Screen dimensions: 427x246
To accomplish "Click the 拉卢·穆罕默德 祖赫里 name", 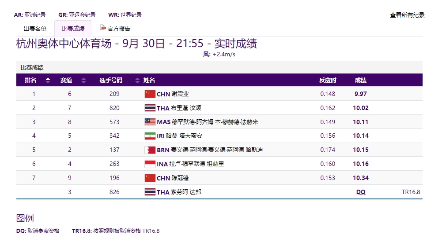I will 196,164.
